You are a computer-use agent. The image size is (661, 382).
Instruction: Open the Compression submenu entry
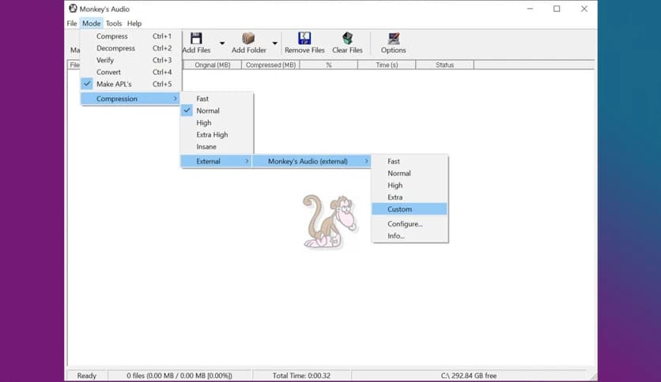tap(130, 99)
